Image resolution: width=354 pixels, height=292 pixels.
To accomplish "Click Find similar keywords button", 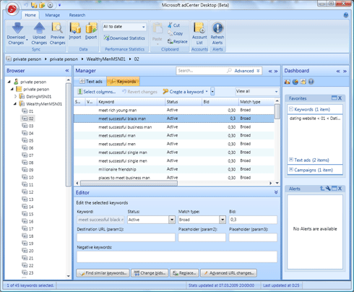I will click(x=103, y=273).
